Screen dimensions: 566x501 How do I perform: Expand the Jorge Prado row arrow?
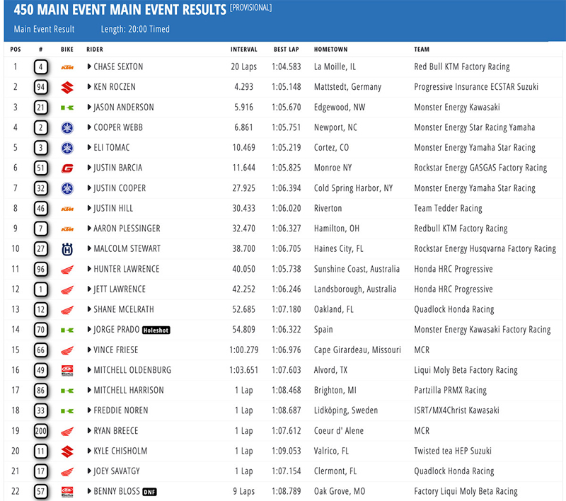89,330
